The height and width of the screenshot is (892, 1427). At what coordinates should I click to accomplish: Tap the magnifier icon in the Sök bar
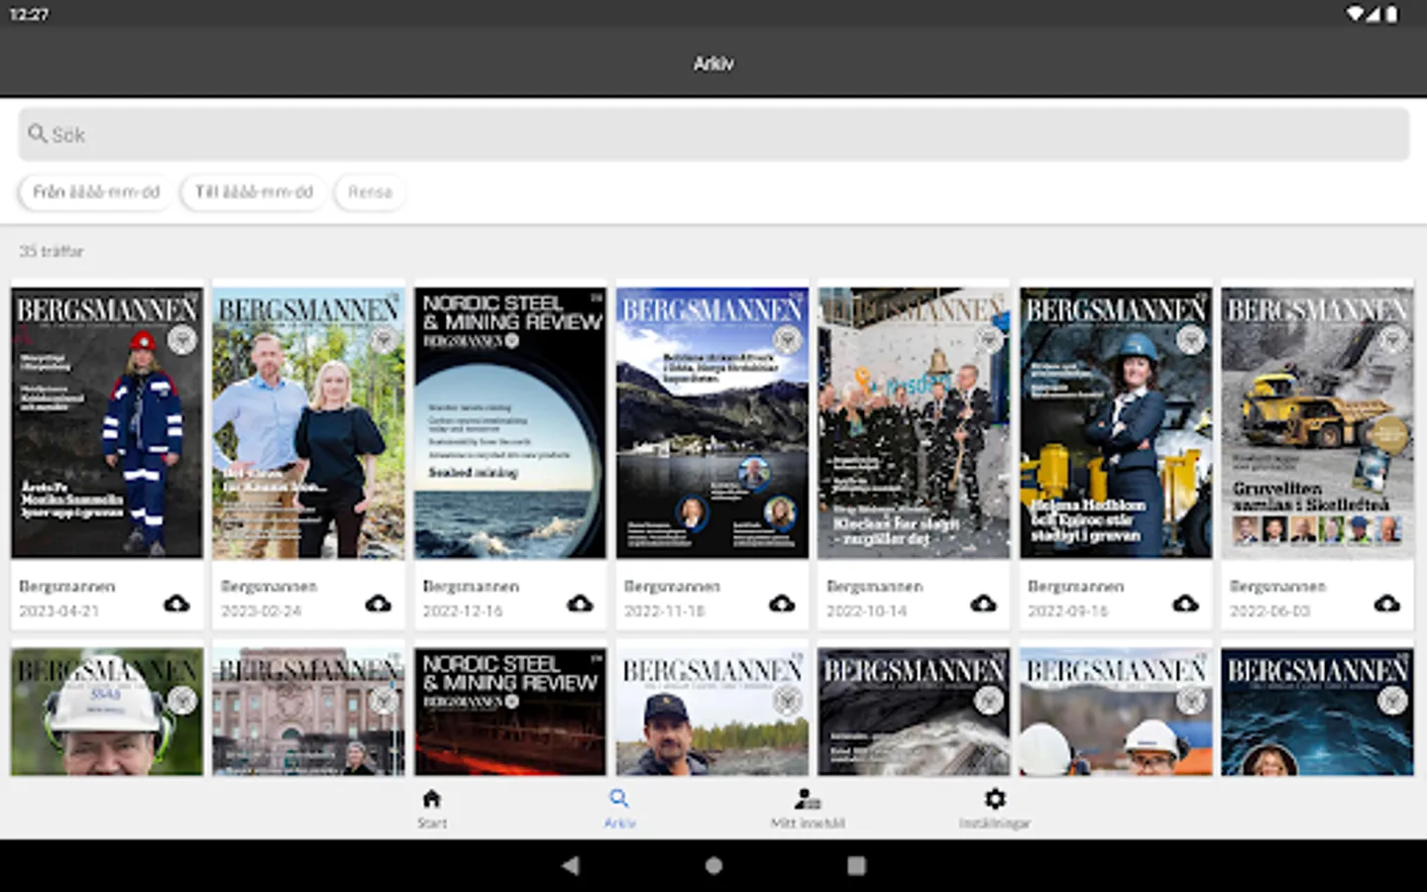pyautogui.click(x=38, y=134)
